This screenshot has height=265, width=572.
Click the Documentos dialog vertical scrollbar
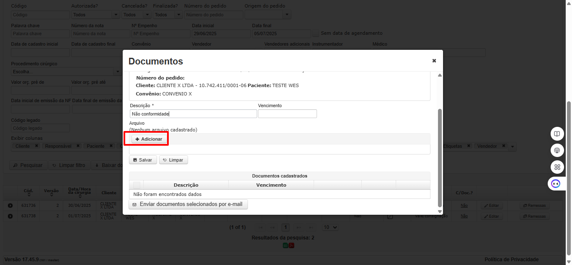440,158
